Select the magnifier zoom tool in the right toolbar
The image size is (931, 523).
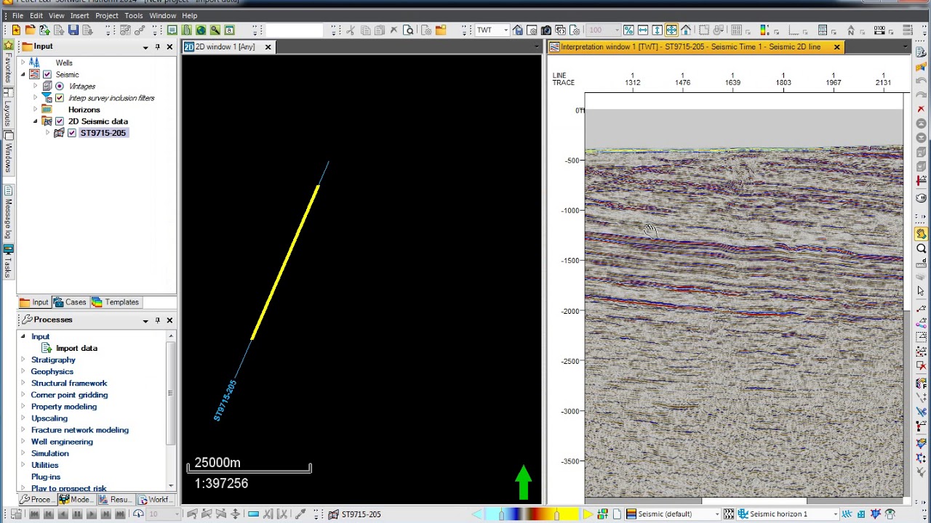[x=922, y=248]
